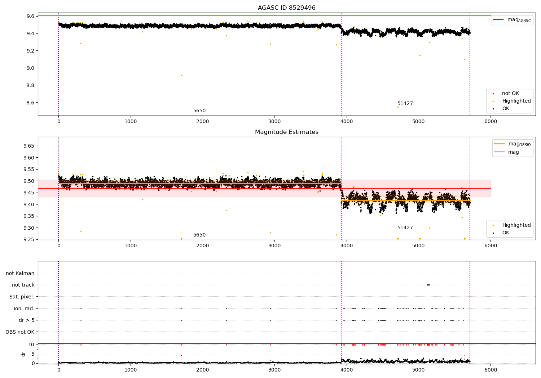Click the 6000 x-tick under the top plot

point(491,122)
